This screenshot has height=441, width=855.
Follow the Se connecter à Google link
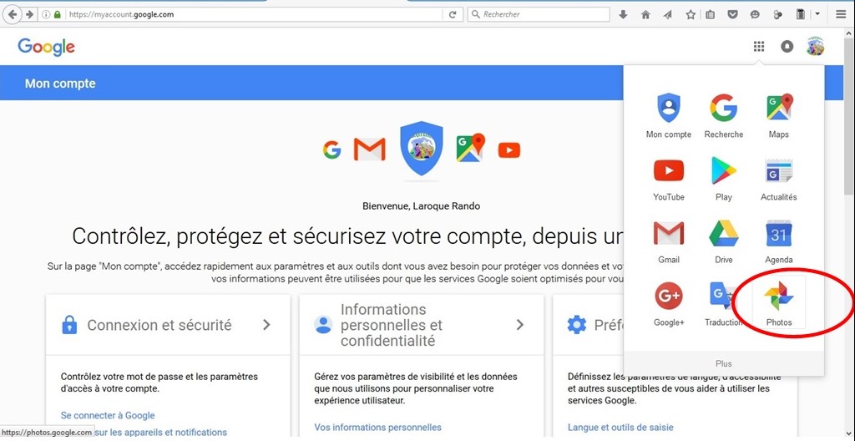pos(108,415)
